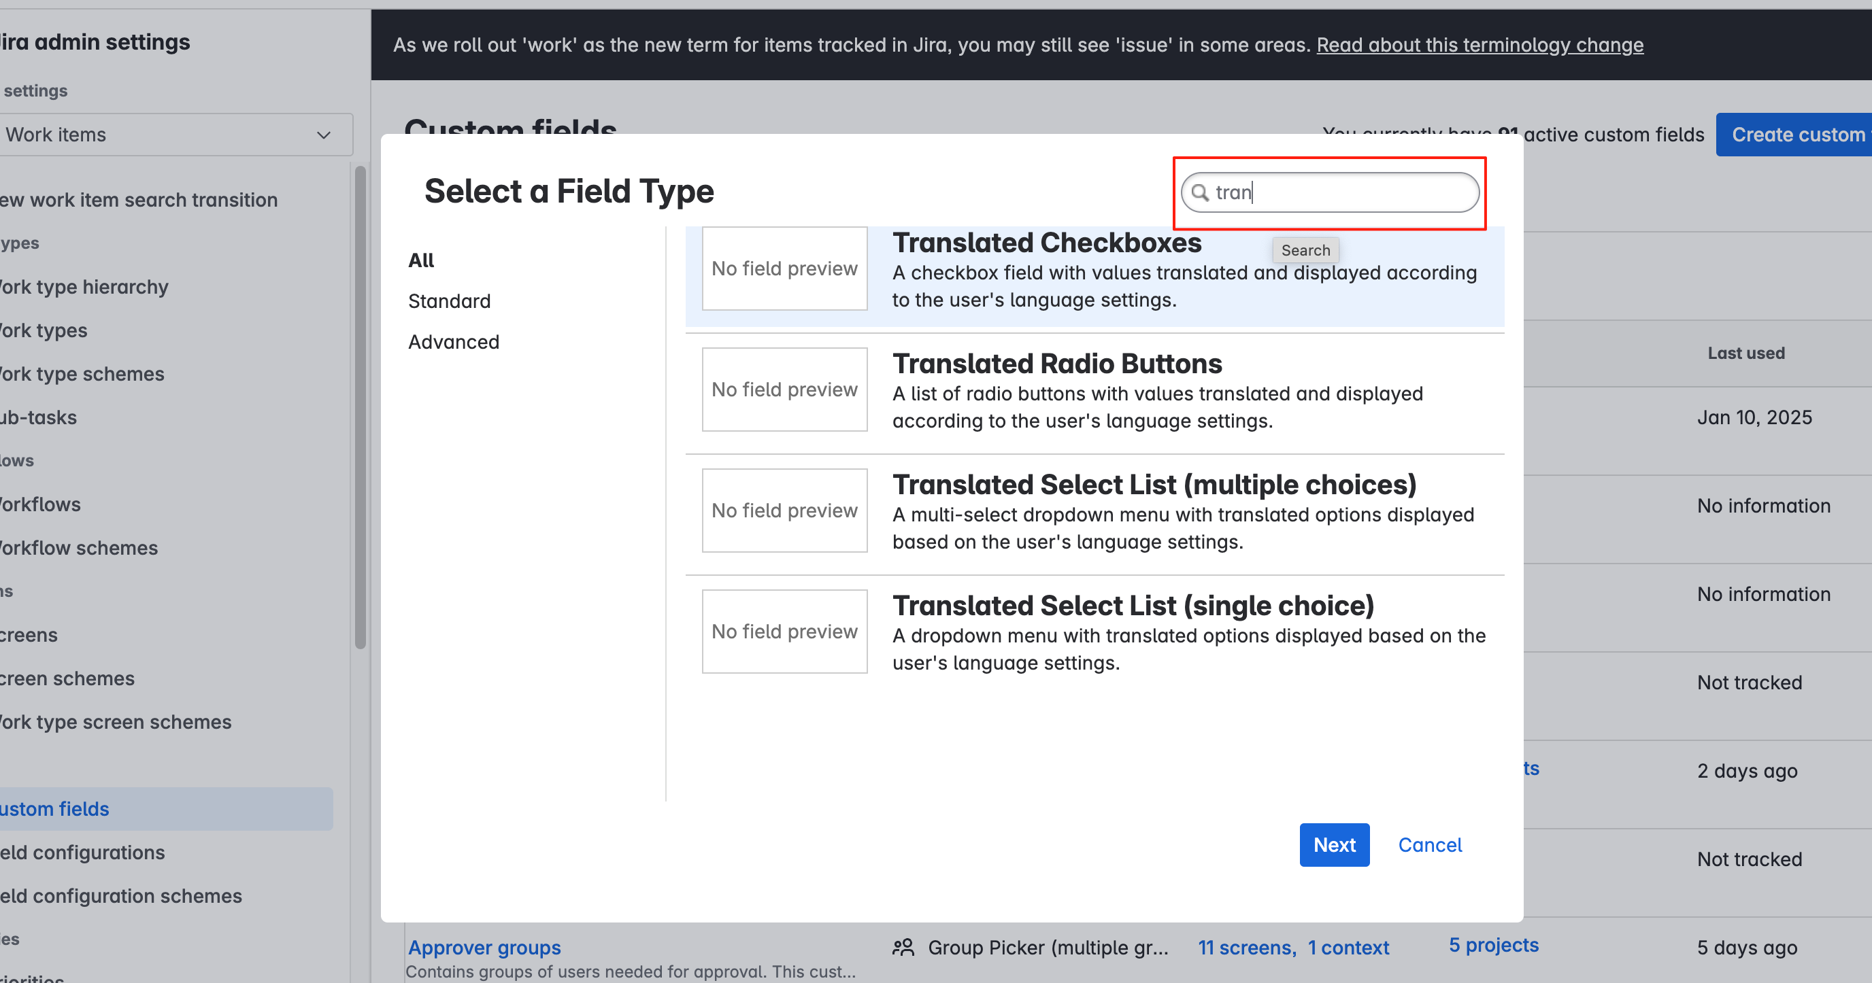Select the Standard category filter
The width and height of the screenshot is (1872, 983).
449,300
